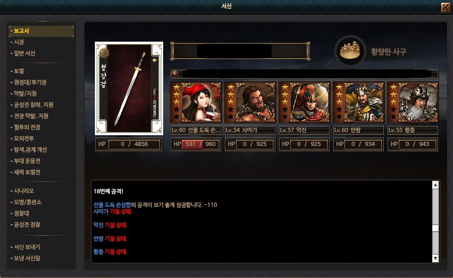Click the battle log scroll down arrow
This screenshot has width=453, height=278.
tap(435, 258)
